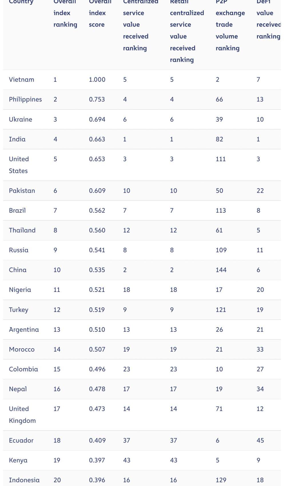Click the Colombia country cell

pyautogui.click(x=23, y=369)
